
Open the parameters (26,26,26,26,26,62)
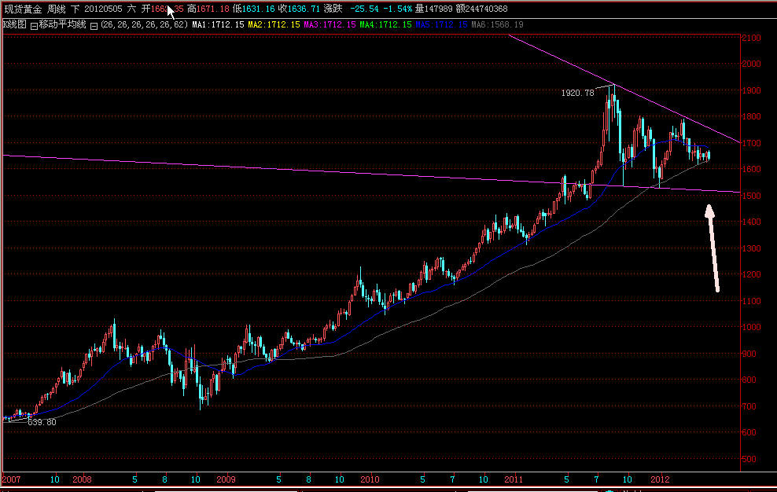144,25
